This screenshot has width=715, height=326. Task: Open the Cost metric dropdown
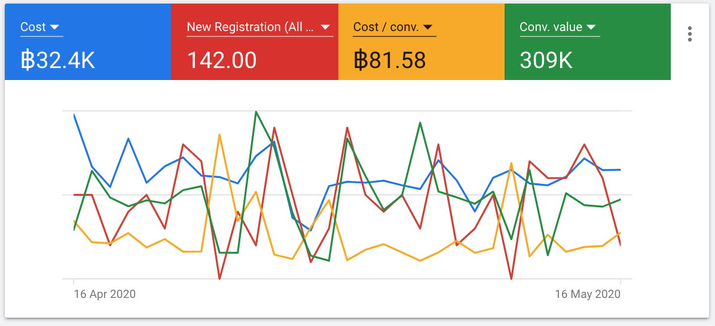41,27
